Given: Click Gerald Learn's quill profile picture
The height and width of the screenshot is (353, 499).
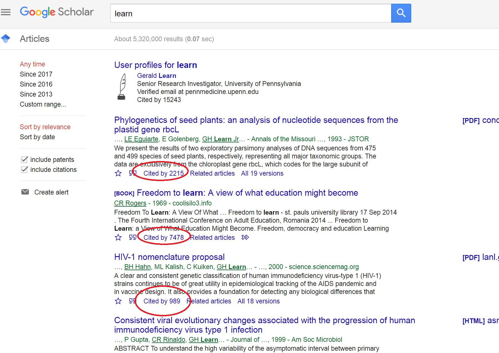Looking at the screenshot, I should (x=122, y=87).
